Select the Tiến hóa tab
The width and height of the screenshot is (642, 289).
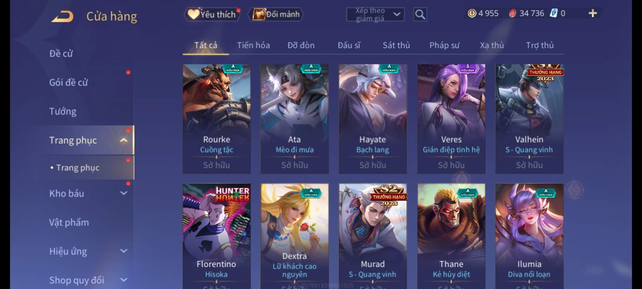[x=253, y=45]
